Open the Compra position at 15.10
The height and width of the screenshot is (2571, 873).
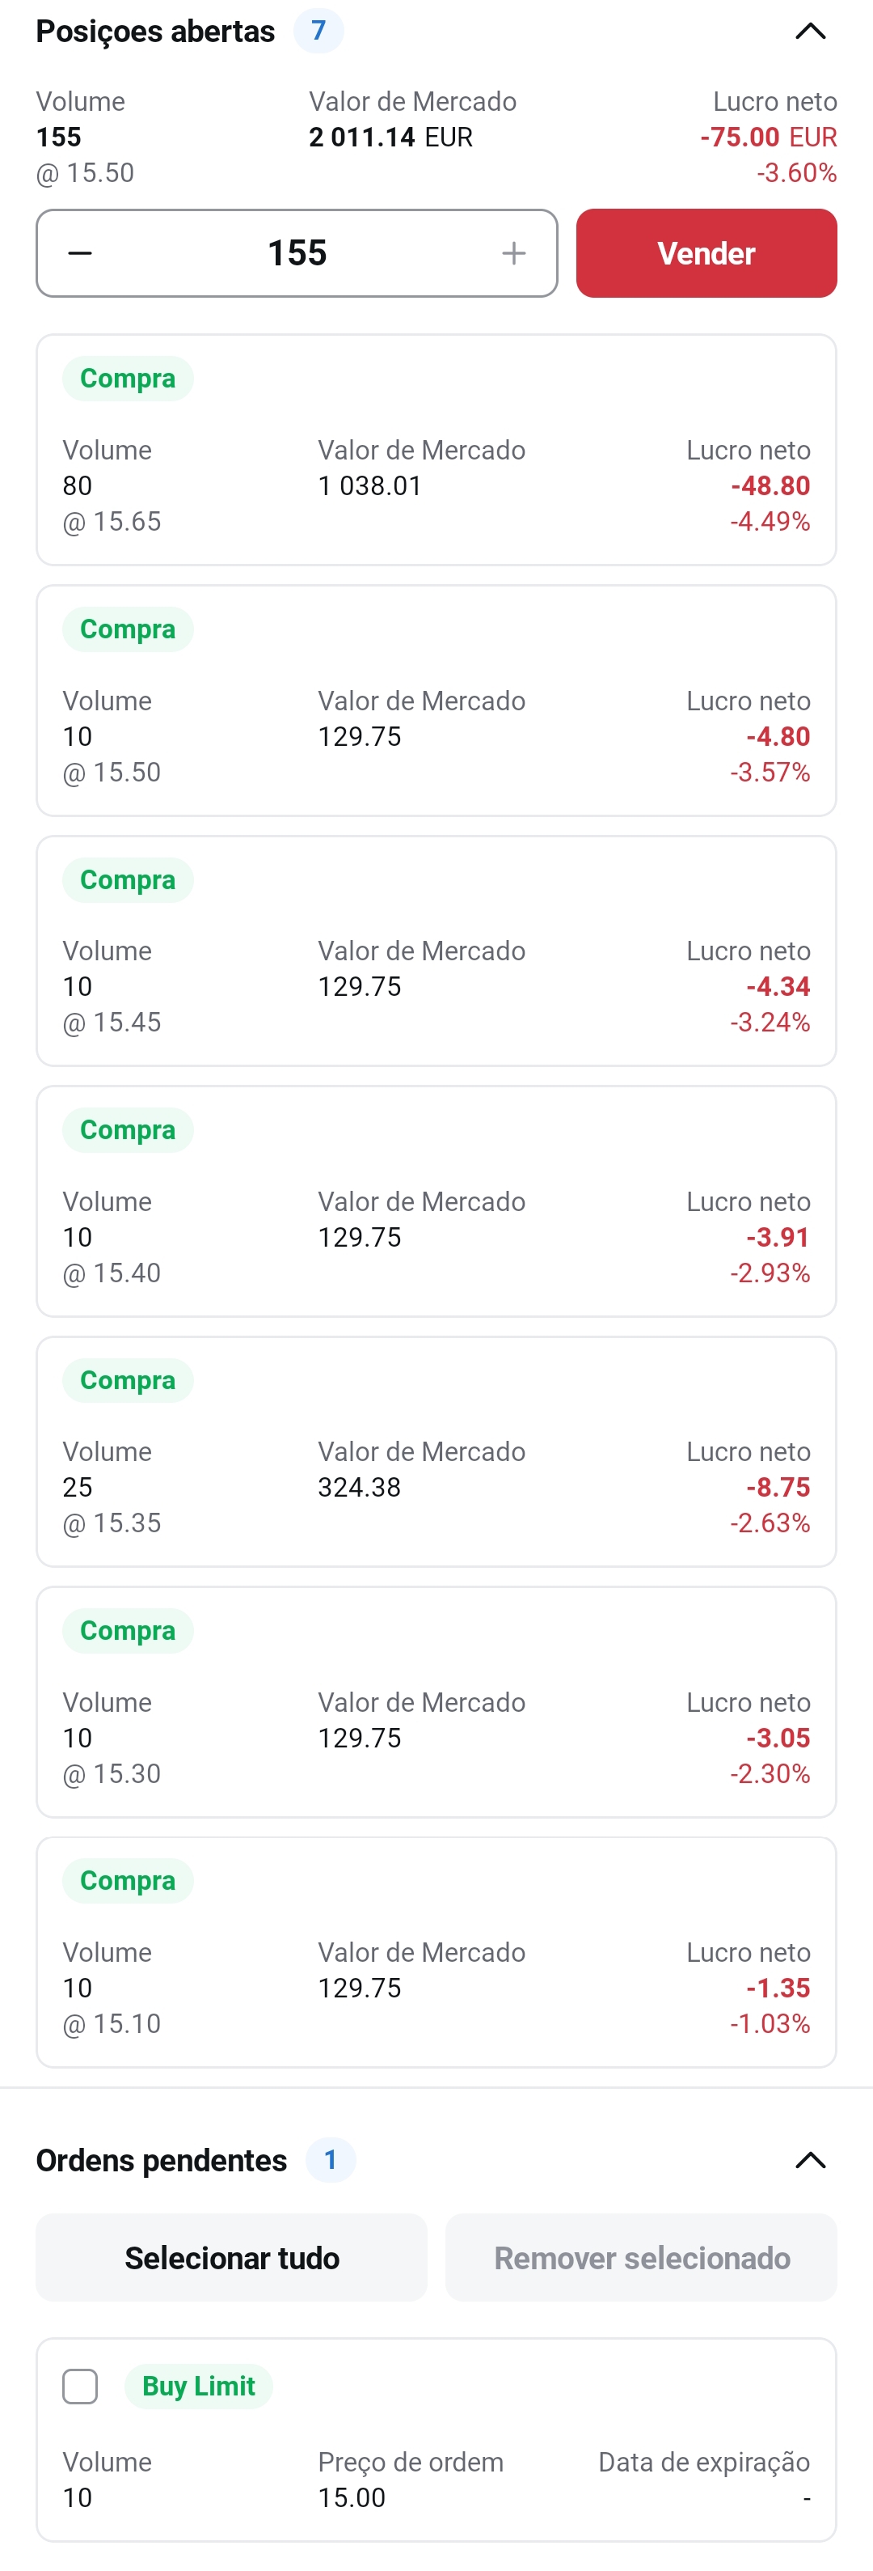436,1952
